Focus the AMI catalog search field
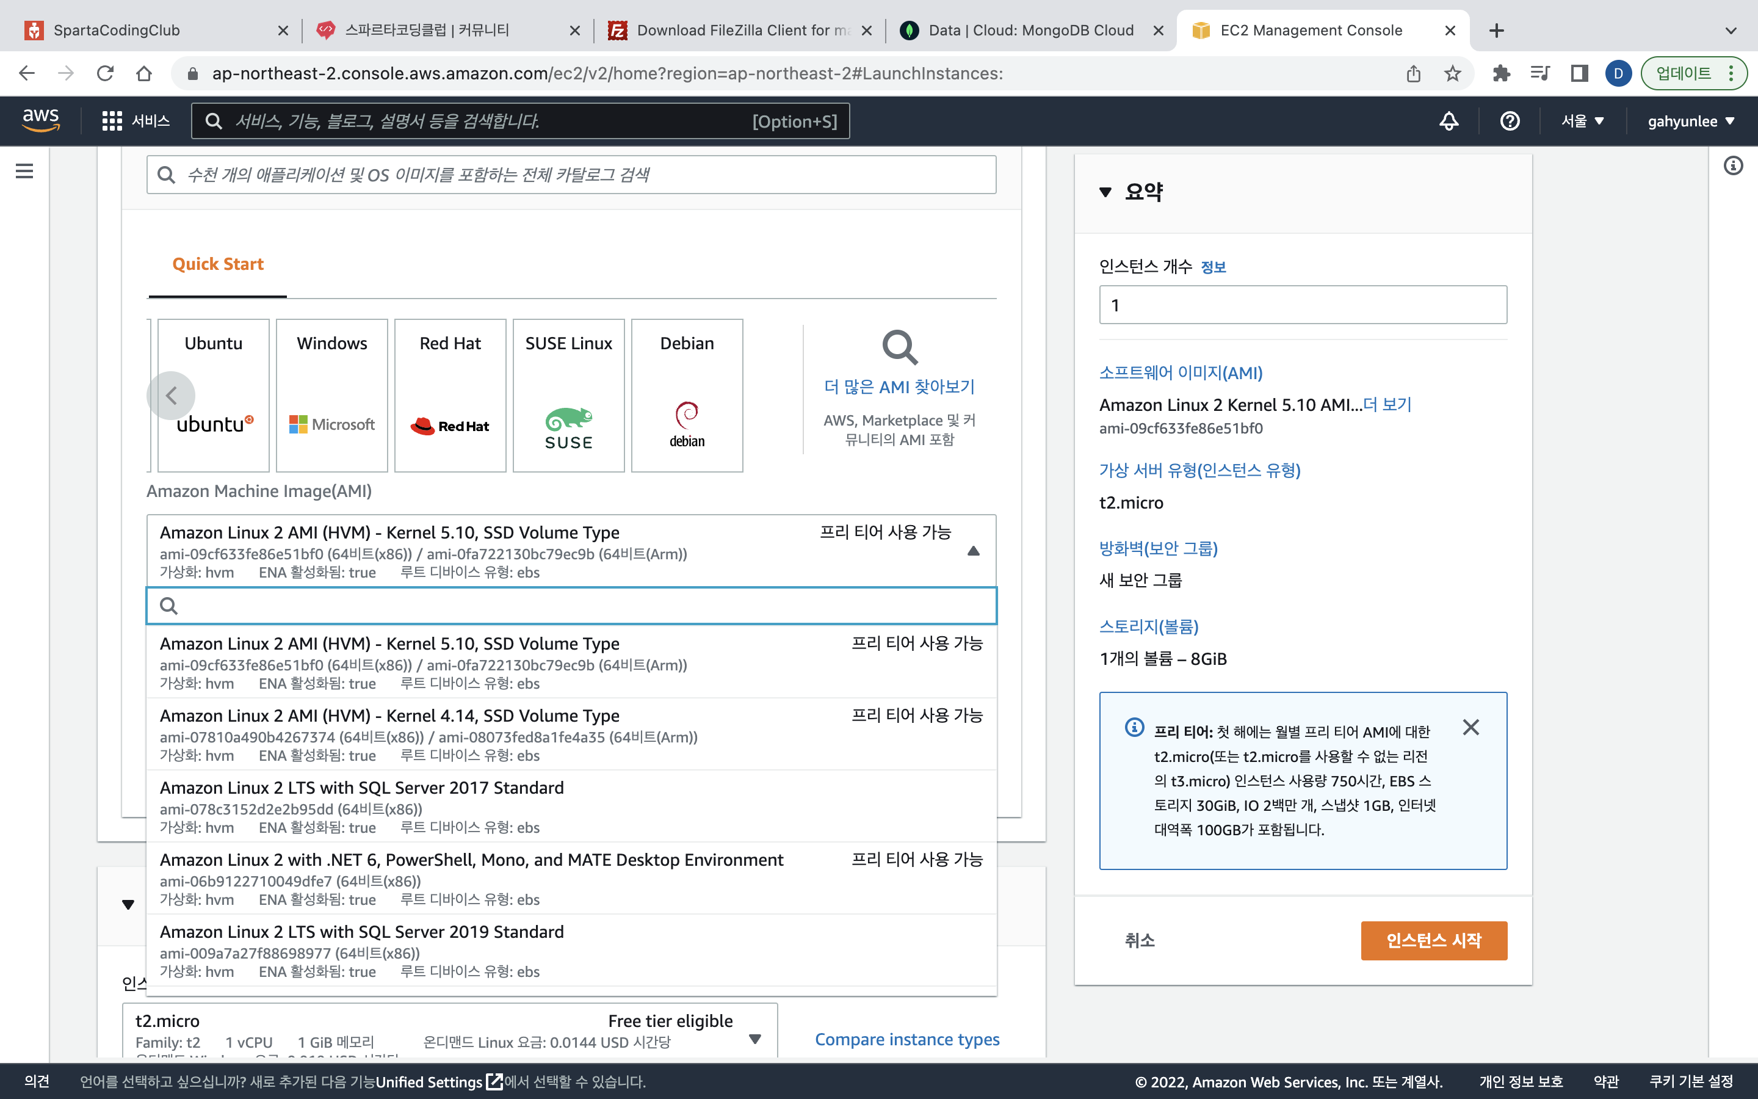Image resolution: width=1758 pixels, height=1099 pixels. [571, 175]
